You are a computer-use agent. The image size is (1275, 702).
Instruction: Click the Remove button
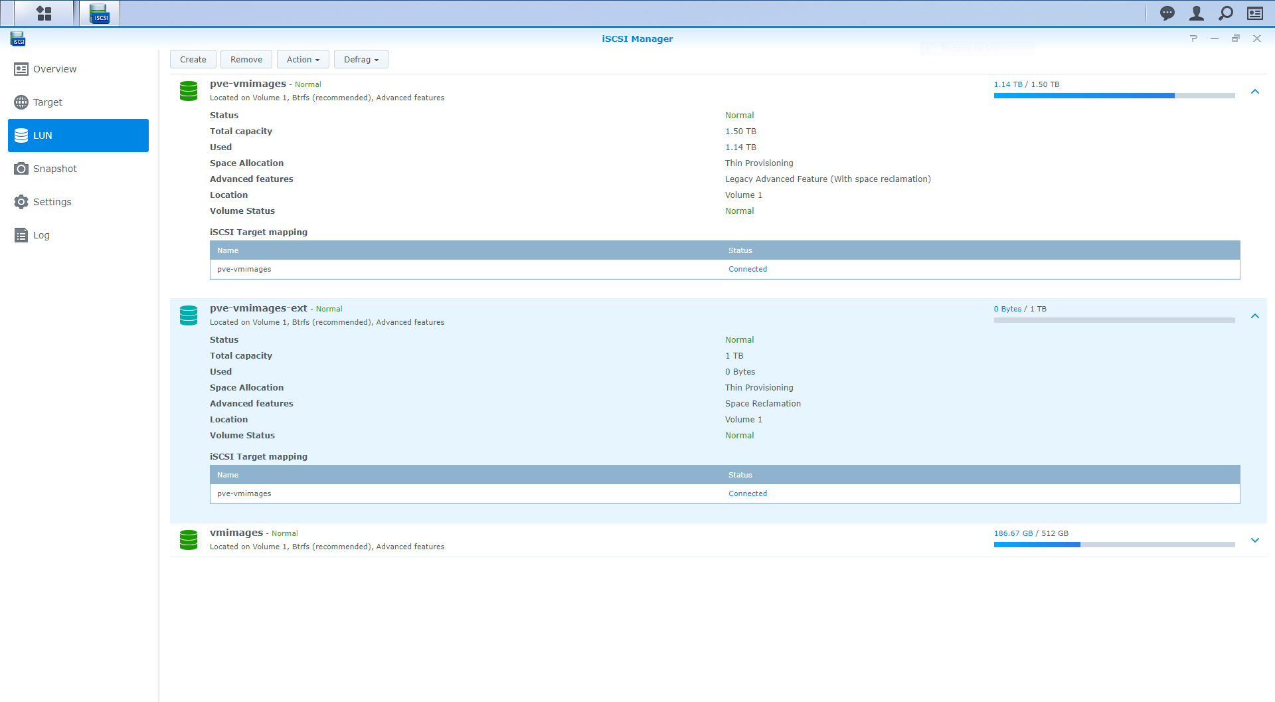click(x=246, y=59)
